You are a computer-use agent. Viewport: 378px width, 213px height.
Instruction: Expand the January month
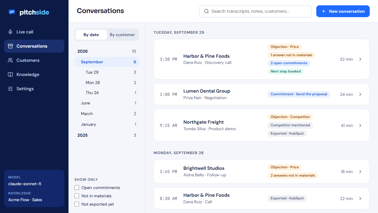coord(107,124)
